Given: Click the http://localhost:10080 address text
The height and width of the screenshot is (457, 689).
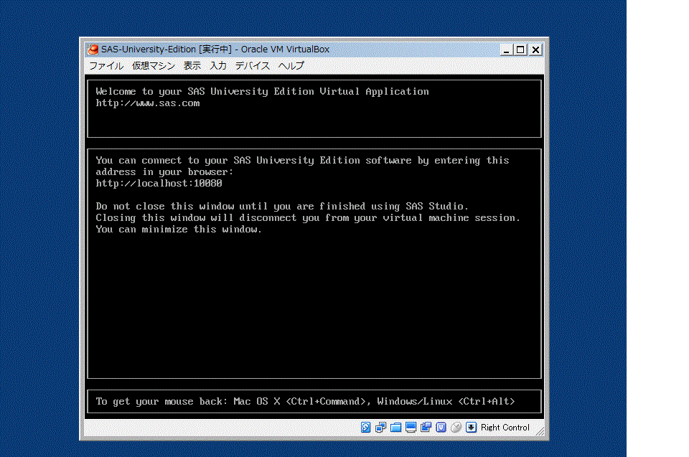Looking at the screenshot, I should tap(159, 183).
